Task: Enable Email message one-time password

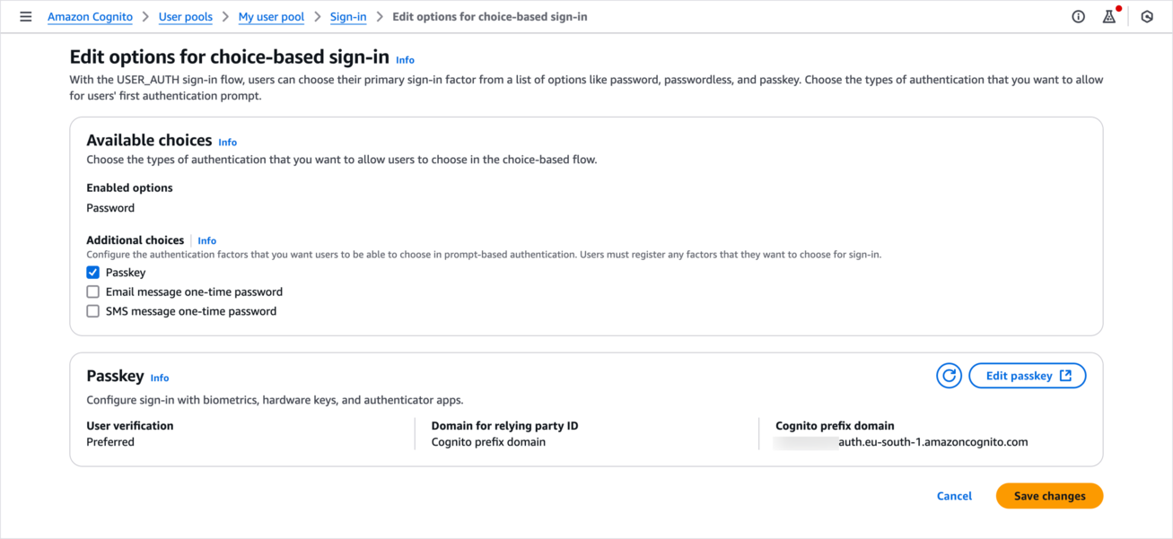Action: 93,292
